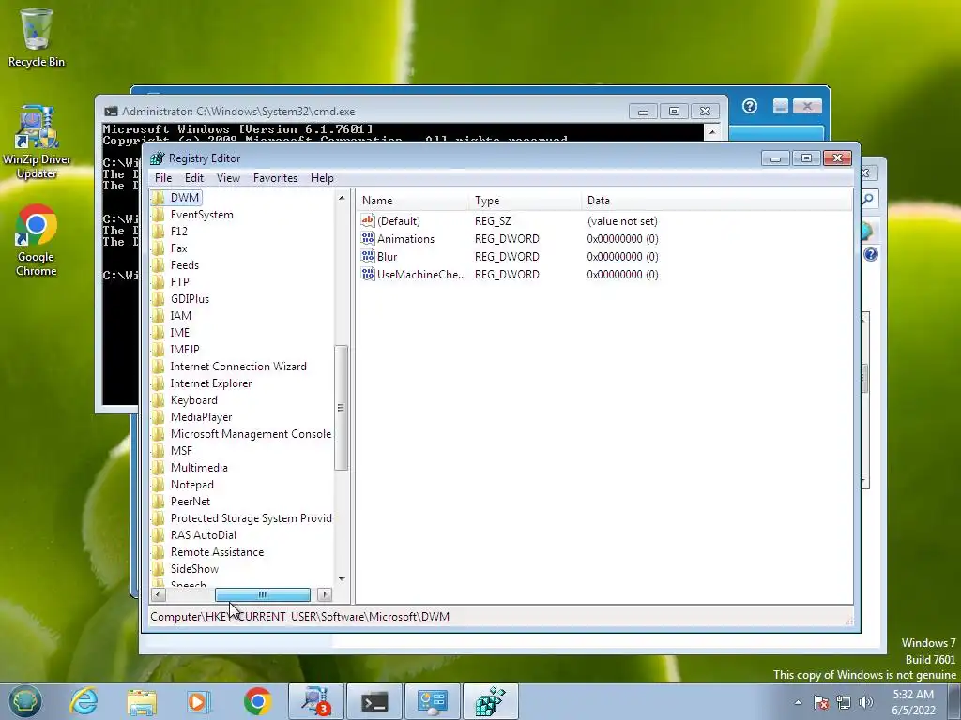Select the Microsoft Management Console key
Viewport: 961px width, 720px height.
[x=251, y=433]
